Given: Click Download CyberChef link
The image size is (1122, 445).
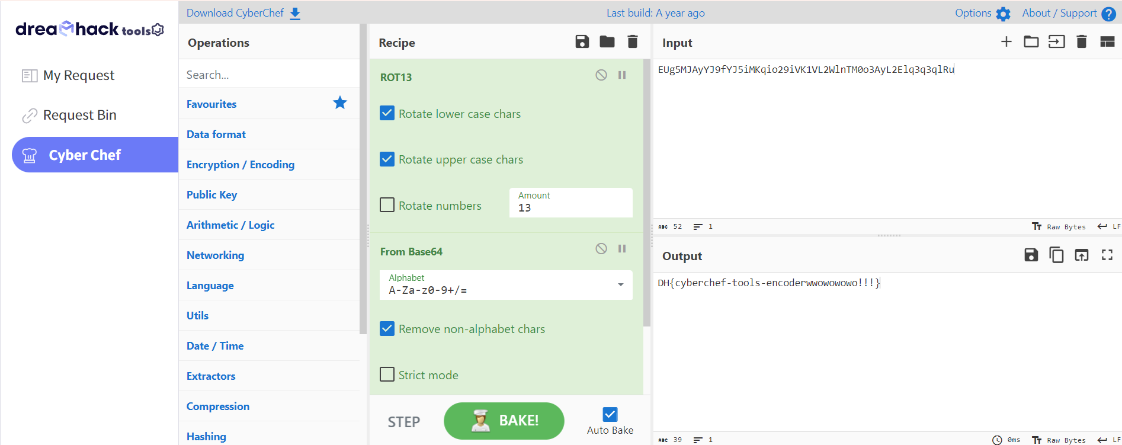Looking at the screenshot, I should pos(235,13).
